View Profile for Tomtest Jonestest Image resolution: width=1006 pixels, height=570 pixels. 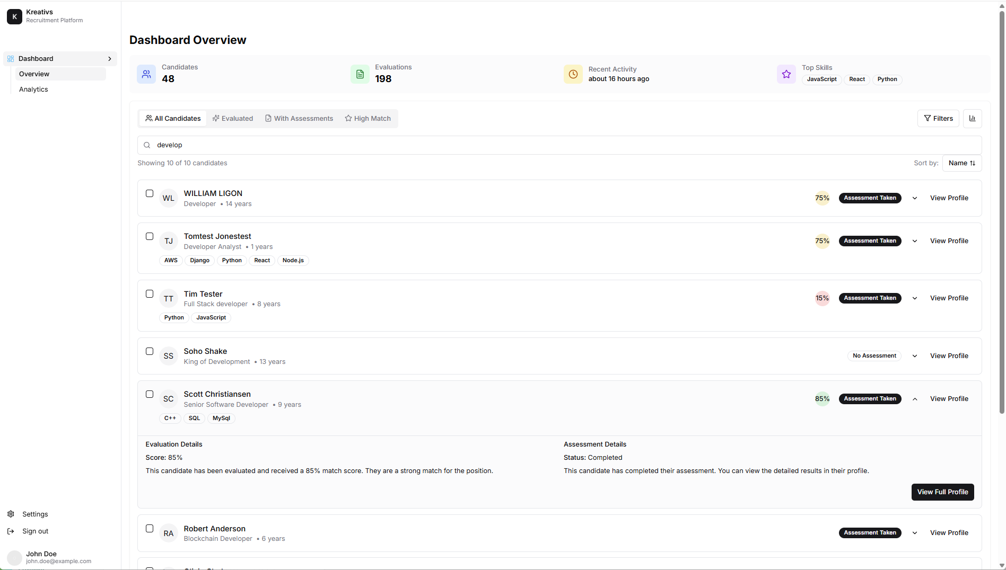949,241
